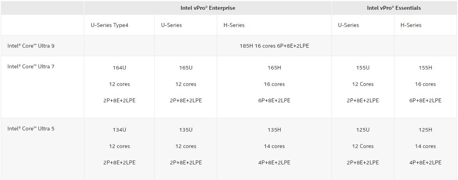The image size is (458, 180).
Task: Click the 164U processor cell
Action: [119, 68]
